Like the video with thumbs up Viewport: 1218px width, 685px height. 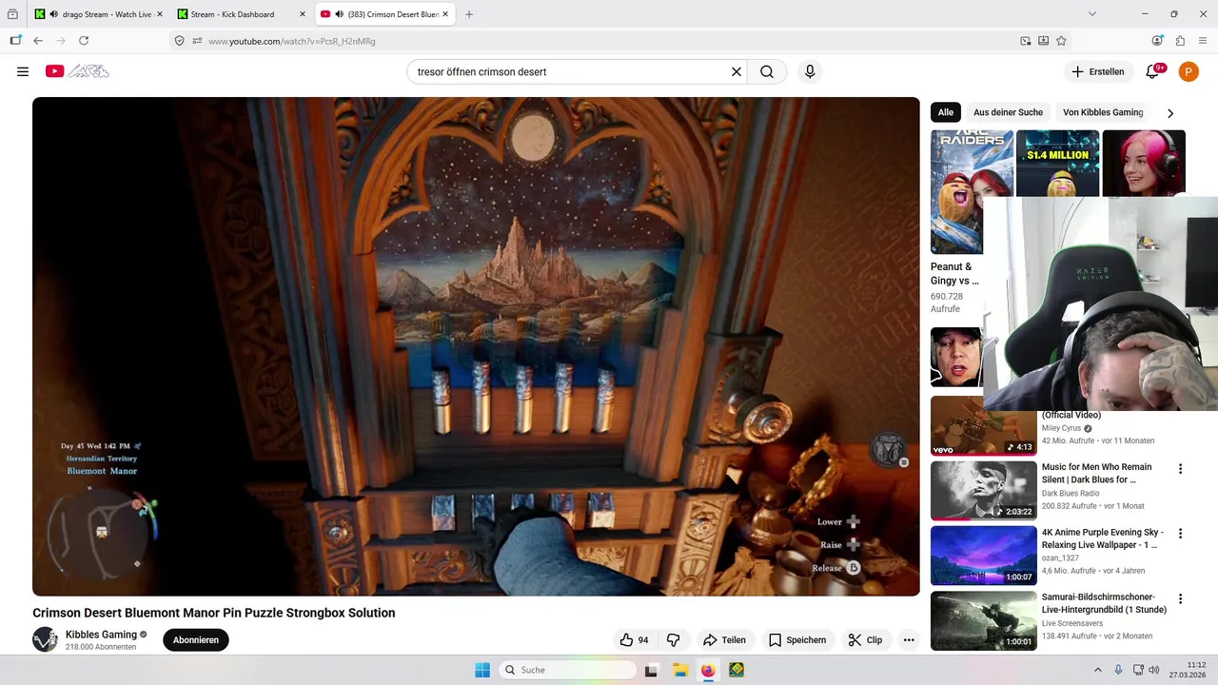pos(634,640)
